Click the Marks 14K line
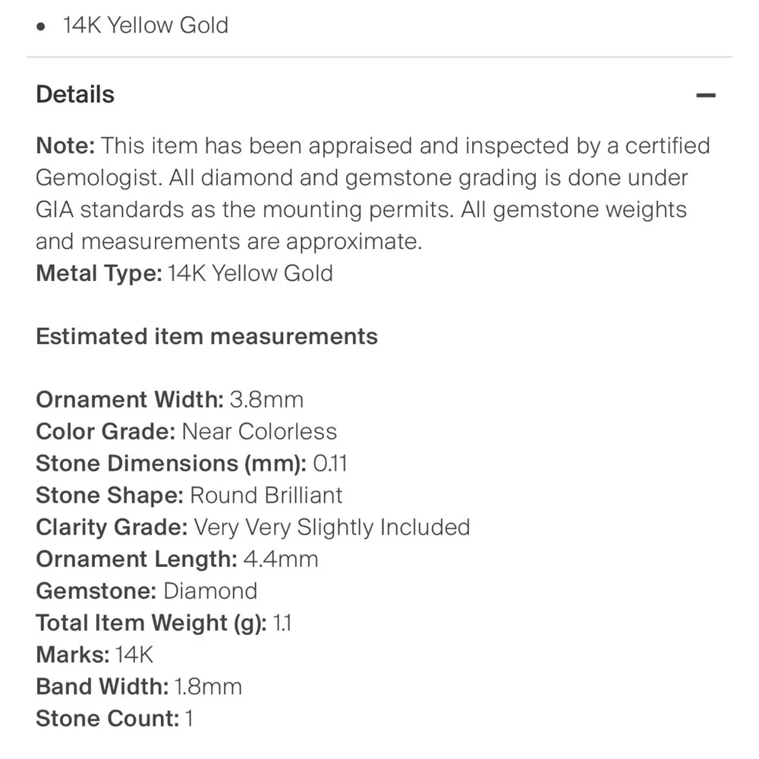Screen dimensions: 759x759 click(x=95, y=654)
